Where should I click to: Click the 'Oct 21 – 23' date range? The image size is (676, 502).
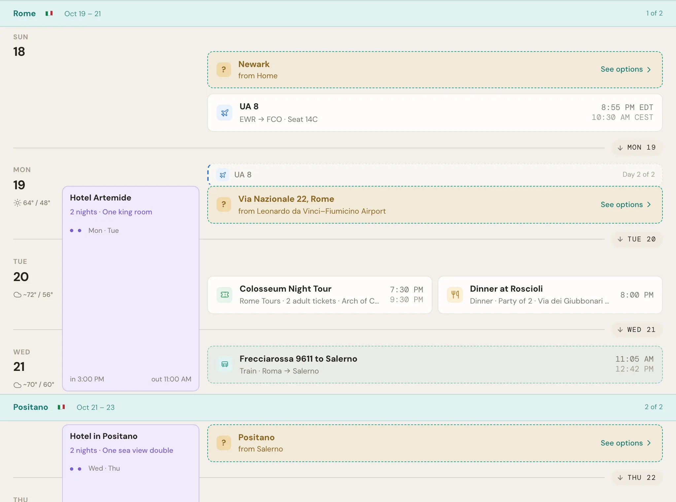(95, 407)
